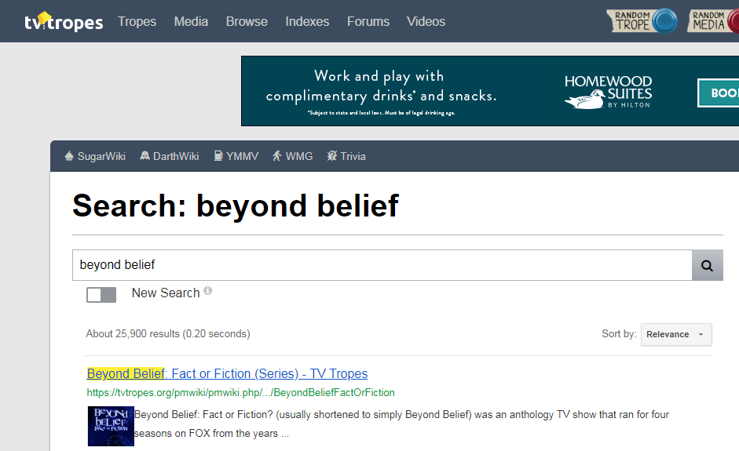
Task: Click the Random Trope button
Action: click(x=642, y=21)
